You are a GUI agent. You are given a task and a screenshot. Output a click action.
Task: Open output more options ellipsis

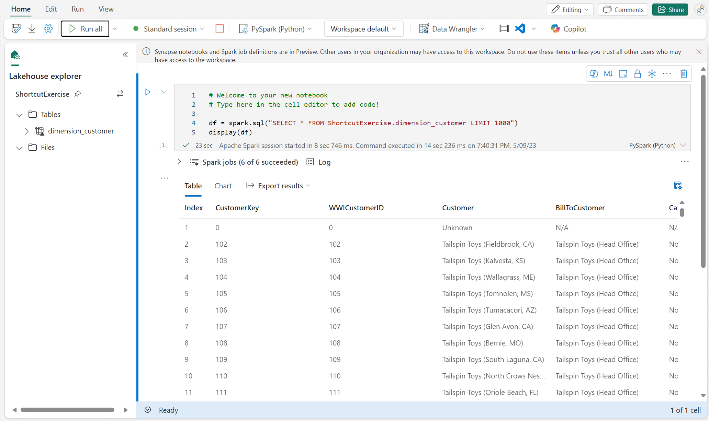tap(685, 162)
